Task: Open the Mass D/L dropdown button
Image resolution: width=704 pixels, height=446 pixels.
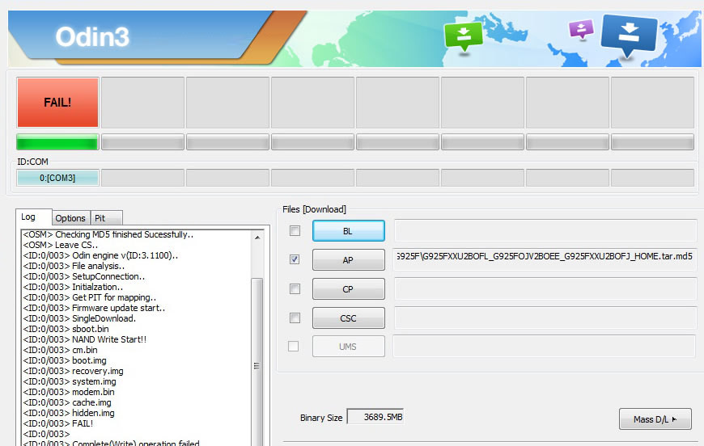Action: pyautogui.click(x=655, y=419)
